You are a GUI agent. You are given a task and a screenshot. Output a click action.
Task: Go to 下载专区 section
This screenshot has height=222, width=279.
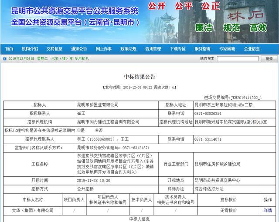tap(178, 49)
